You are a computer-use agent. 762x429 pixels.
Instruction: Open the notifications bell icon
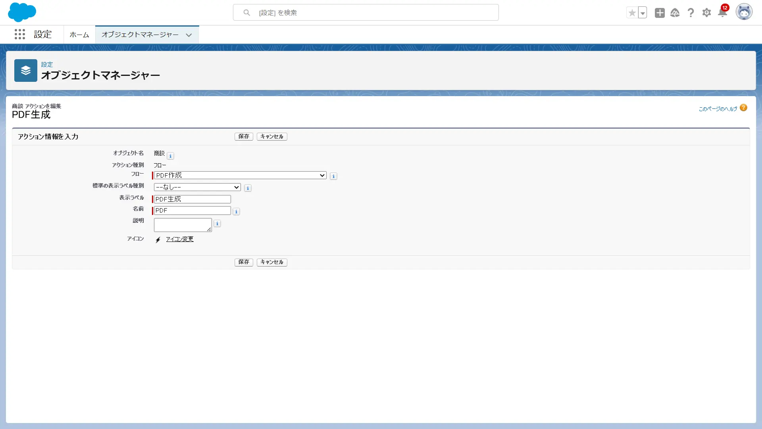click(x=722, y=13)
